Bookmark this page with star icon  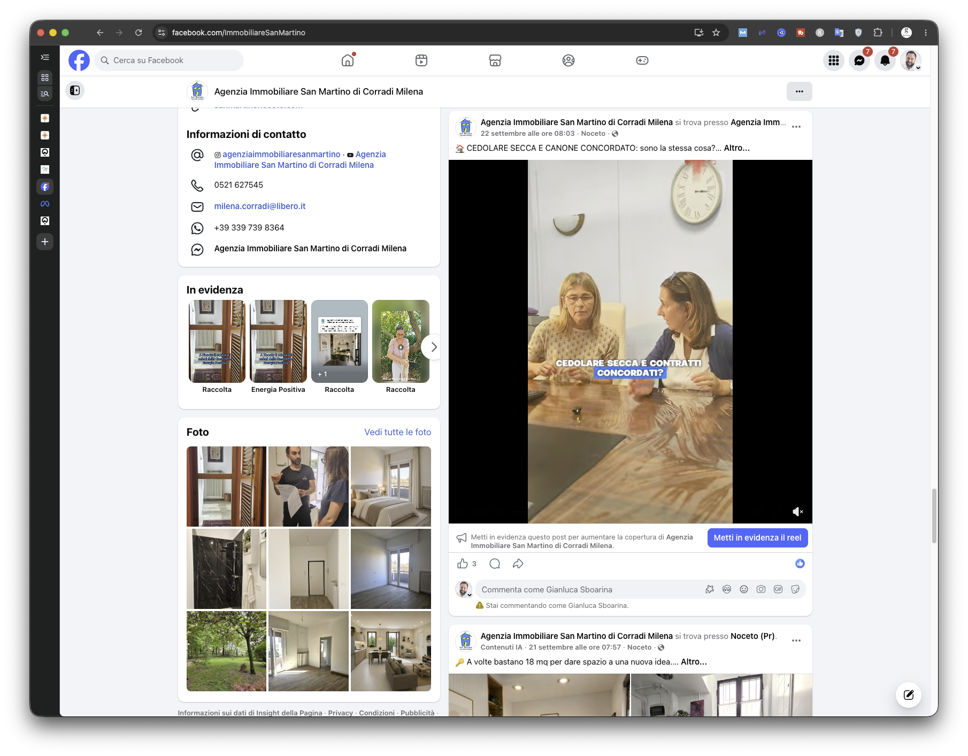pos(716,33)
